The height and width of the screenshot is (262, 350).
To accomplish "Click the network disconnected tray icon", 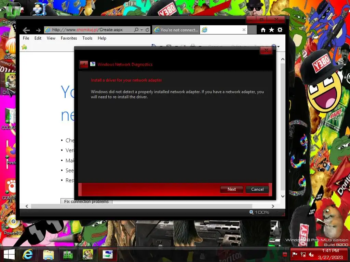I will pyautogui.click(x=303, y=254).
